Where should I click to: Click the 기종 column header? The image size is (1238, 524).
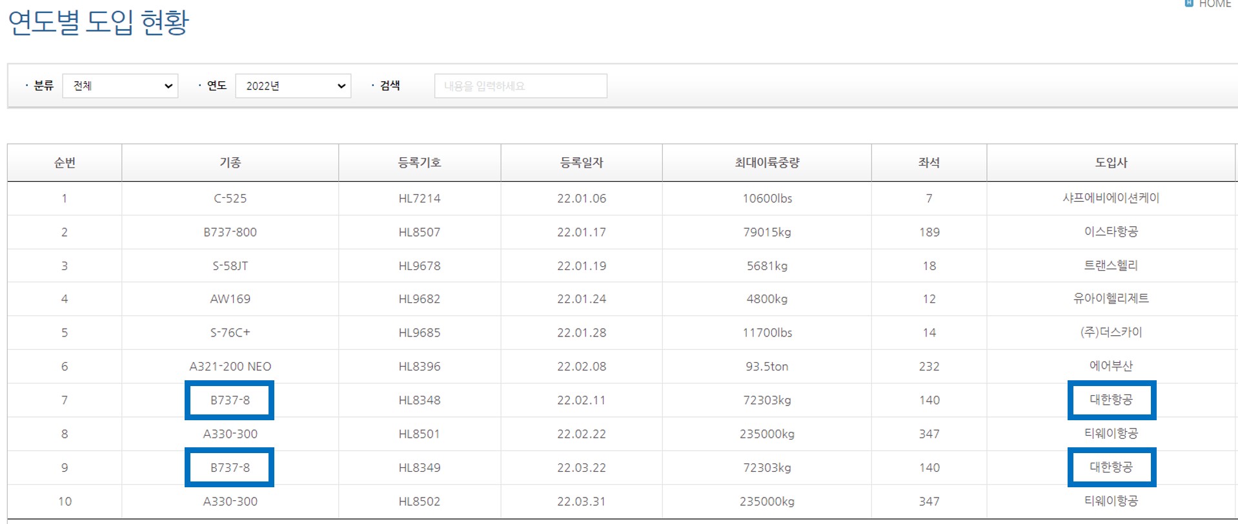click(230, 162)
